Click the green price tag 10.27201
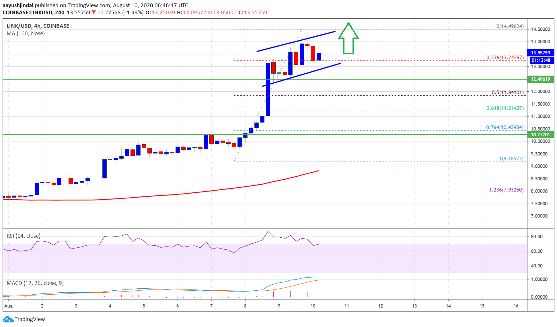 [x=540, y=135]
